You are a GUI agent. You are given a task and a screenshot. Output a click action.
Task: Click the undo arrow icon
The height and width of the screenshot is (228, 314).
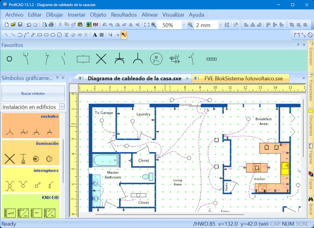pos(29,25)
